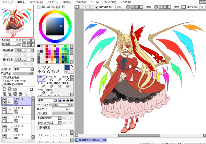This screenshot has height=144, width=206.
Task: Enable 下のレイヤーでクリッピング clipping checkbox
Action: tap(2, 81)
